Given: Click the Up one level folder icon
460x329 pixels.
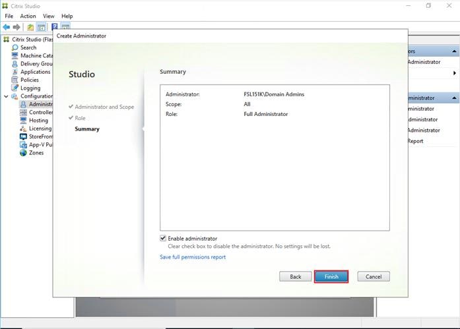Looking at the screenshot, I should (30, 28).
